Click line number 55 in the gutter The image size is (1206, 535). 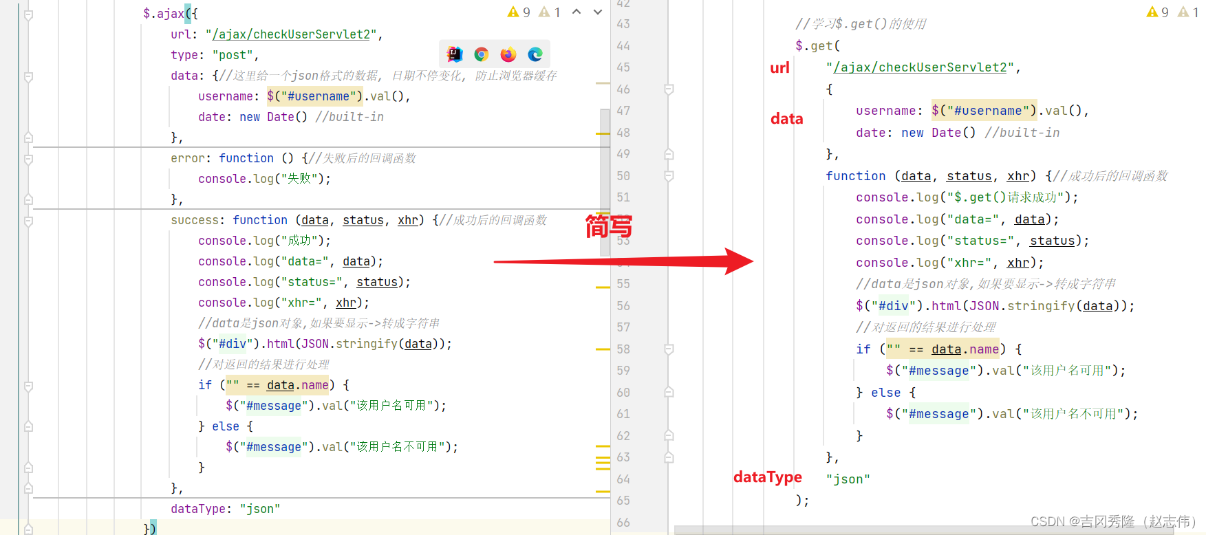pos(623,284)
